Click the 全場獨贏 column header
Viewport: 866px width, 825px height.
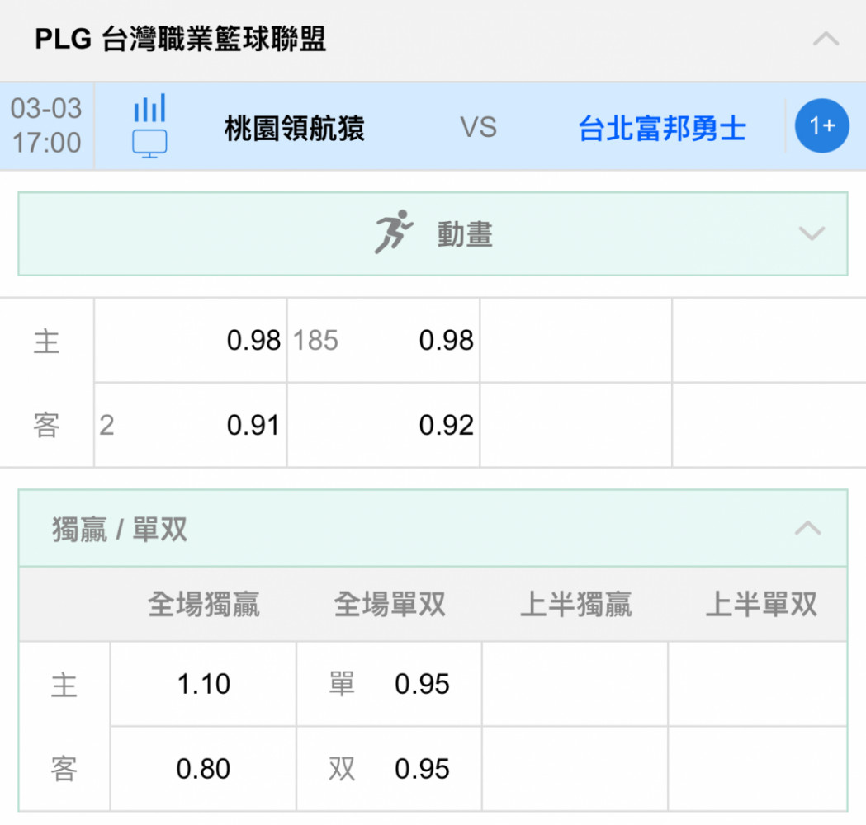(204, 604)
